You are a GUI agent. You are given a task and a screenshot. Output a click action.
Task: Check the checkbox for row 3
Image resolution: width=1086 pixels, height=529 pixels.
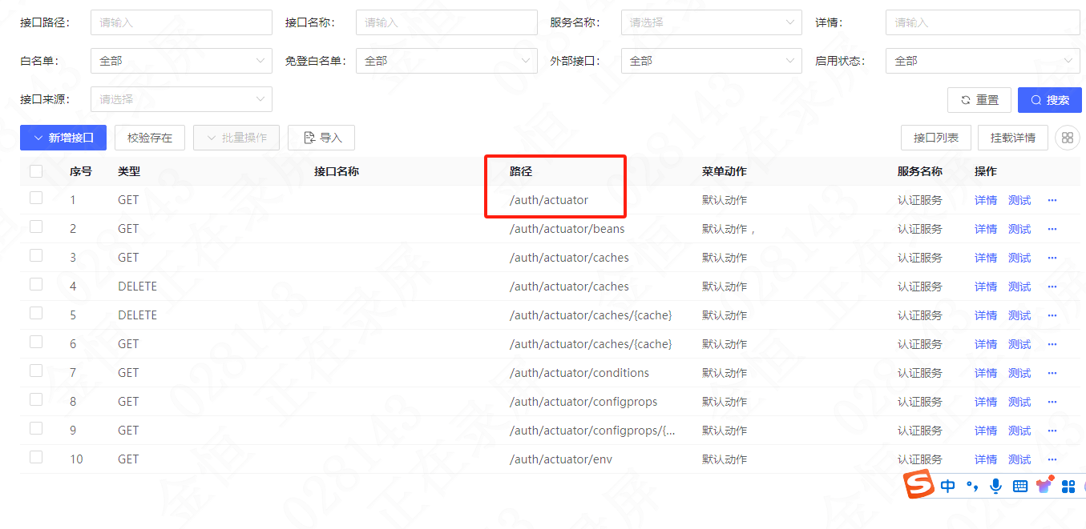(36, 255)
